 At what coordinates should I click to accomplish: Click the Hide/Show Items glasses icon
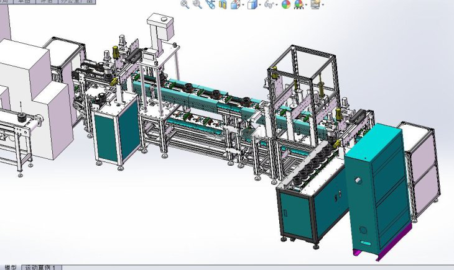(x=268, y=4)
